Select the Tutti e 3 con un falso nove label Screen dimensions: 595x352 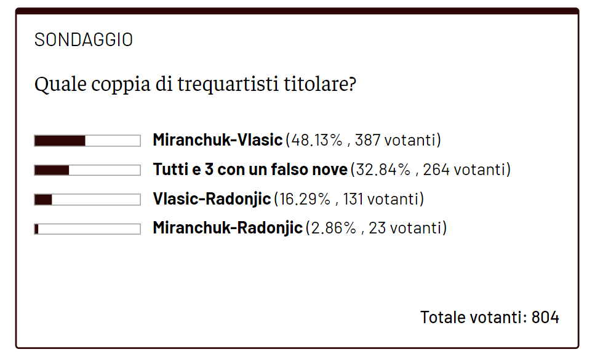tap(250, 170)
